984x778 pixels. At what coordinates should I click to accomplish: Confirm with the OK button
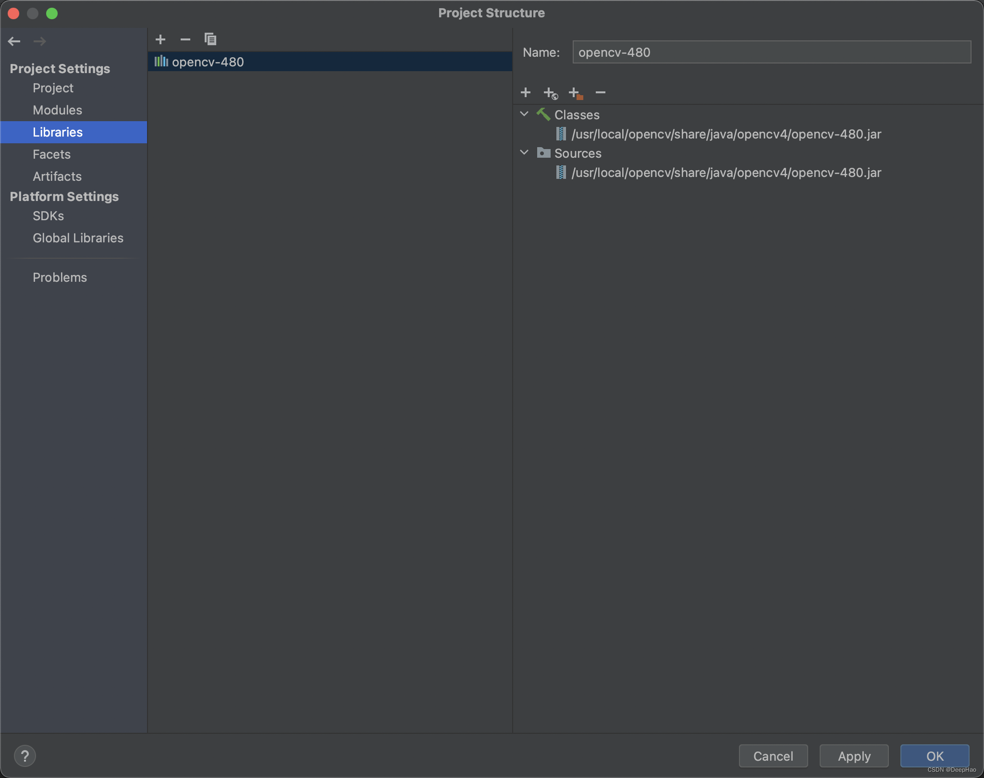(x=935, y=756)
